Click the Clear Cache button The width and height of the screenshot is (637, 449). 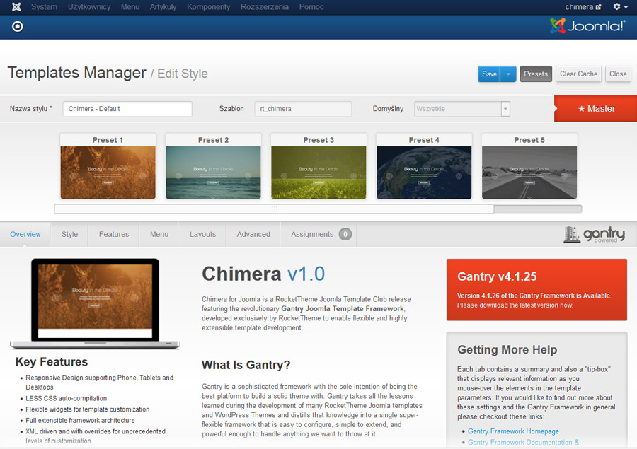pyautogui.click(x=578, y=74)
